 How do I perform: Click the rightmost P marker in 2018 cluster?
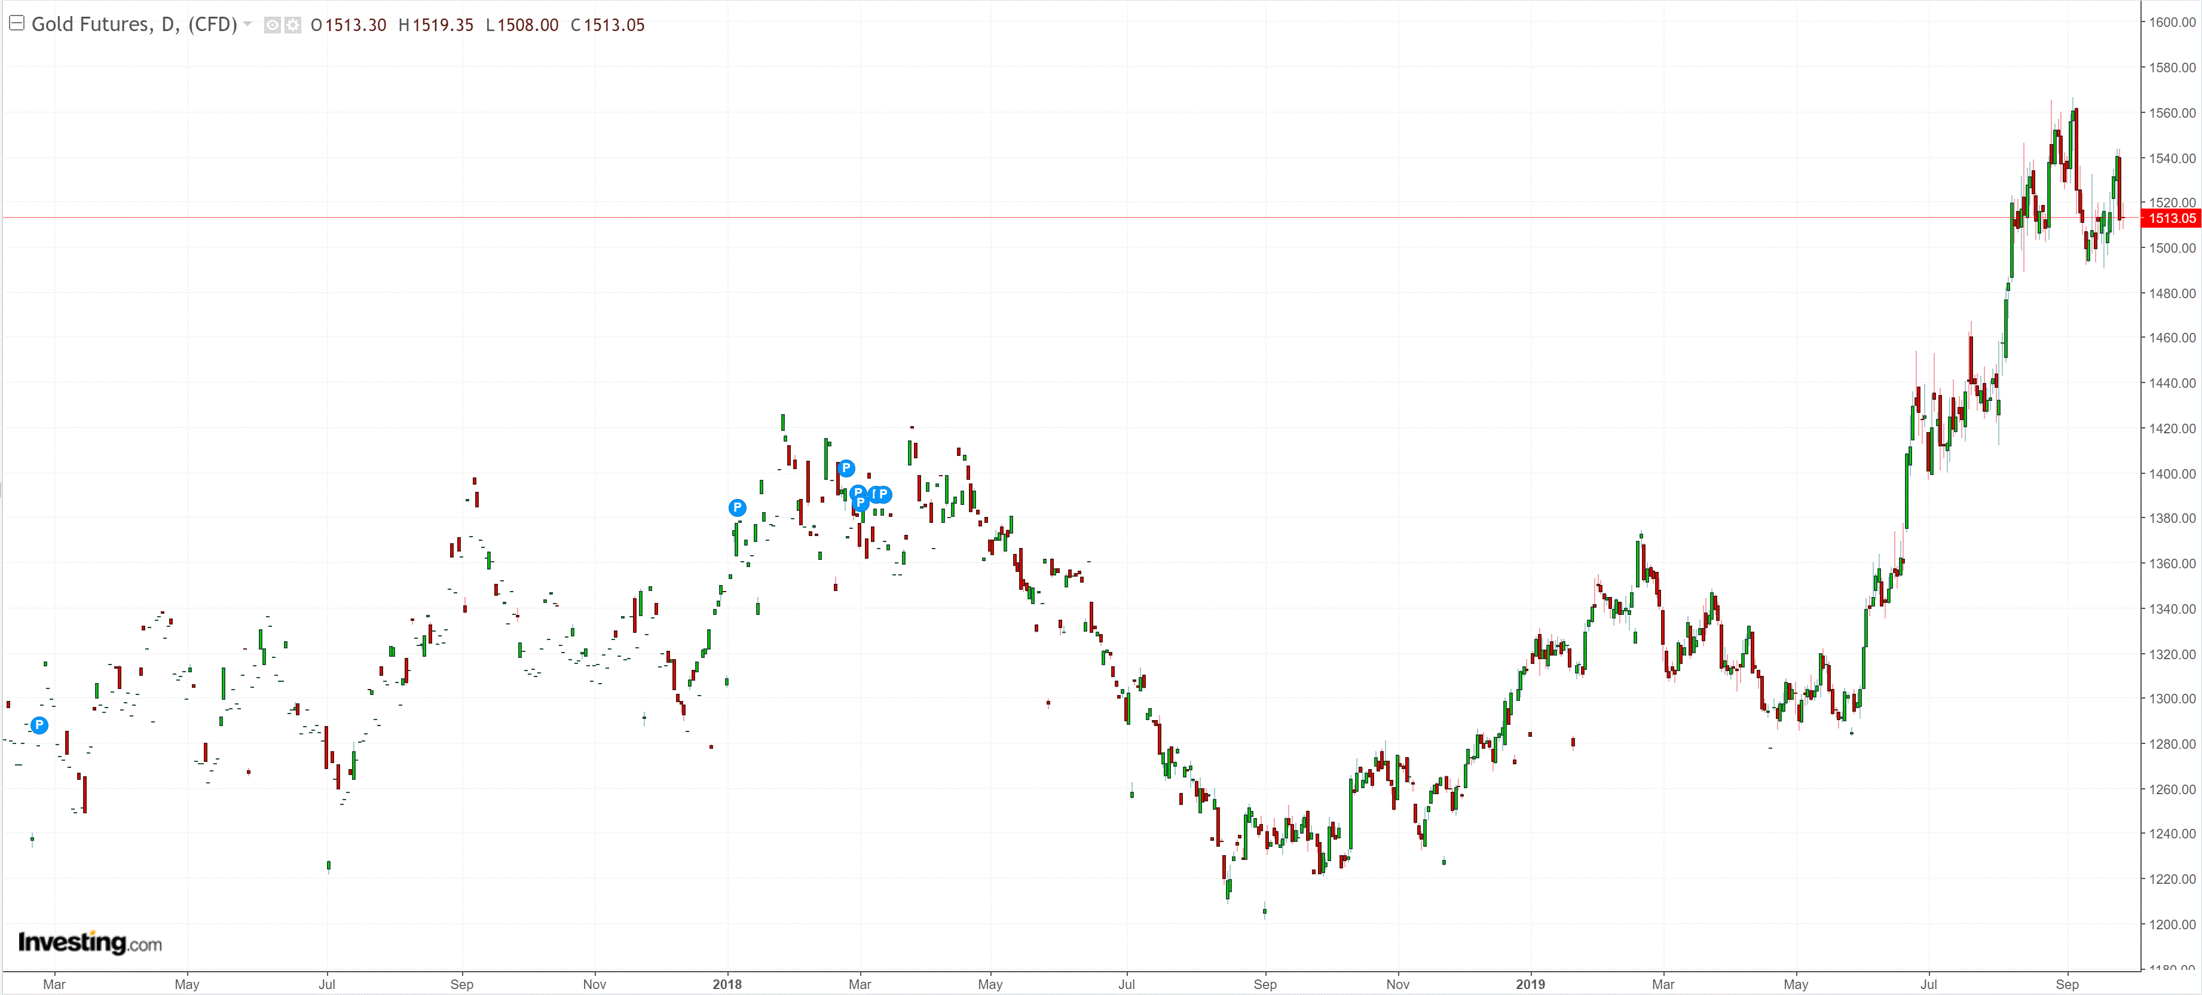[x=884, y=494]
